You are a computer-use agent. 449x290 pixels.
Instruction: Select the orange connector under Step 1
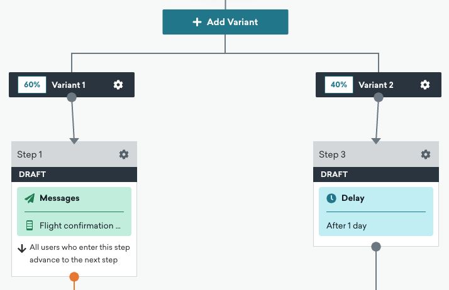74,277
